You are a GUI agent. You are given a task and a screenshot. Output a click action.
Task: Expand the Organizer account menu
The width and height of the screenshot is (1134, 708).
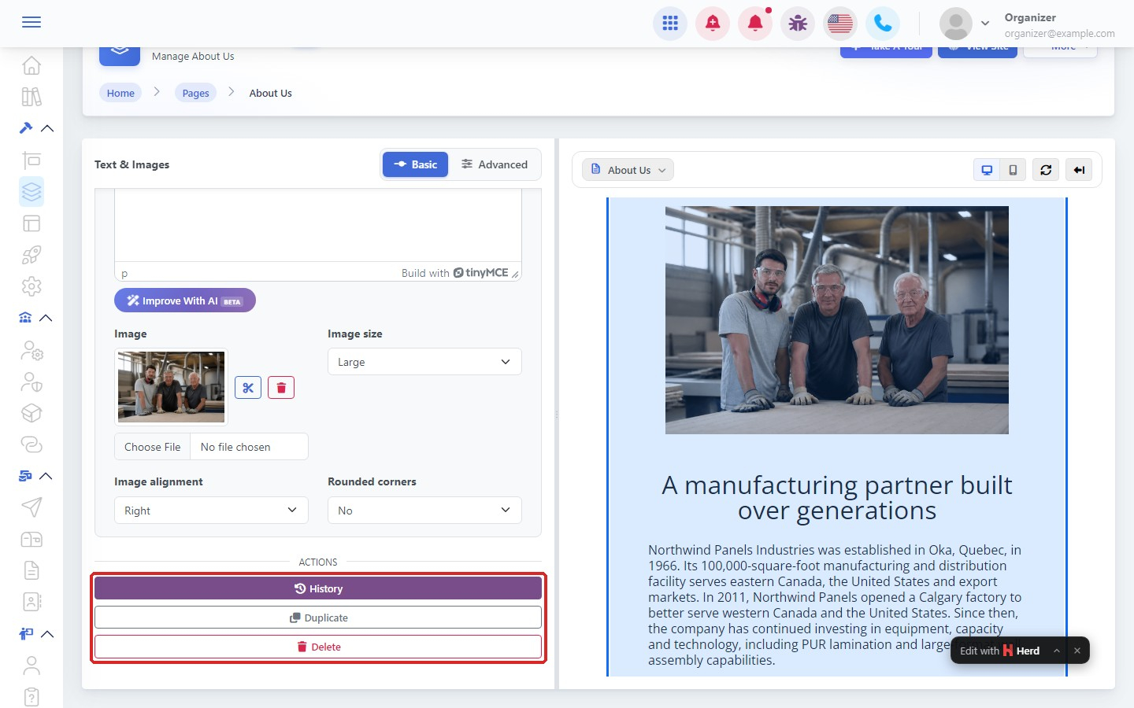(x=985, y=24)
